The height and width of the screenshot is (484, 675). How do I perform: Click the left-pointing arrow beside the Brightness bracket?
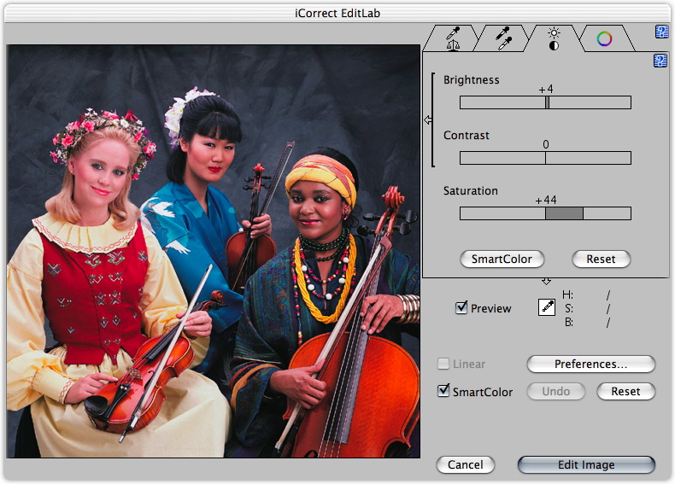pyautogui.click(x=428, y=120)
